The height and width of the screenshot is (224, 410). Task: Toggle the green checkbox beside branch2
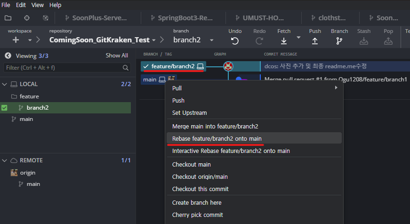pos(4,108)
